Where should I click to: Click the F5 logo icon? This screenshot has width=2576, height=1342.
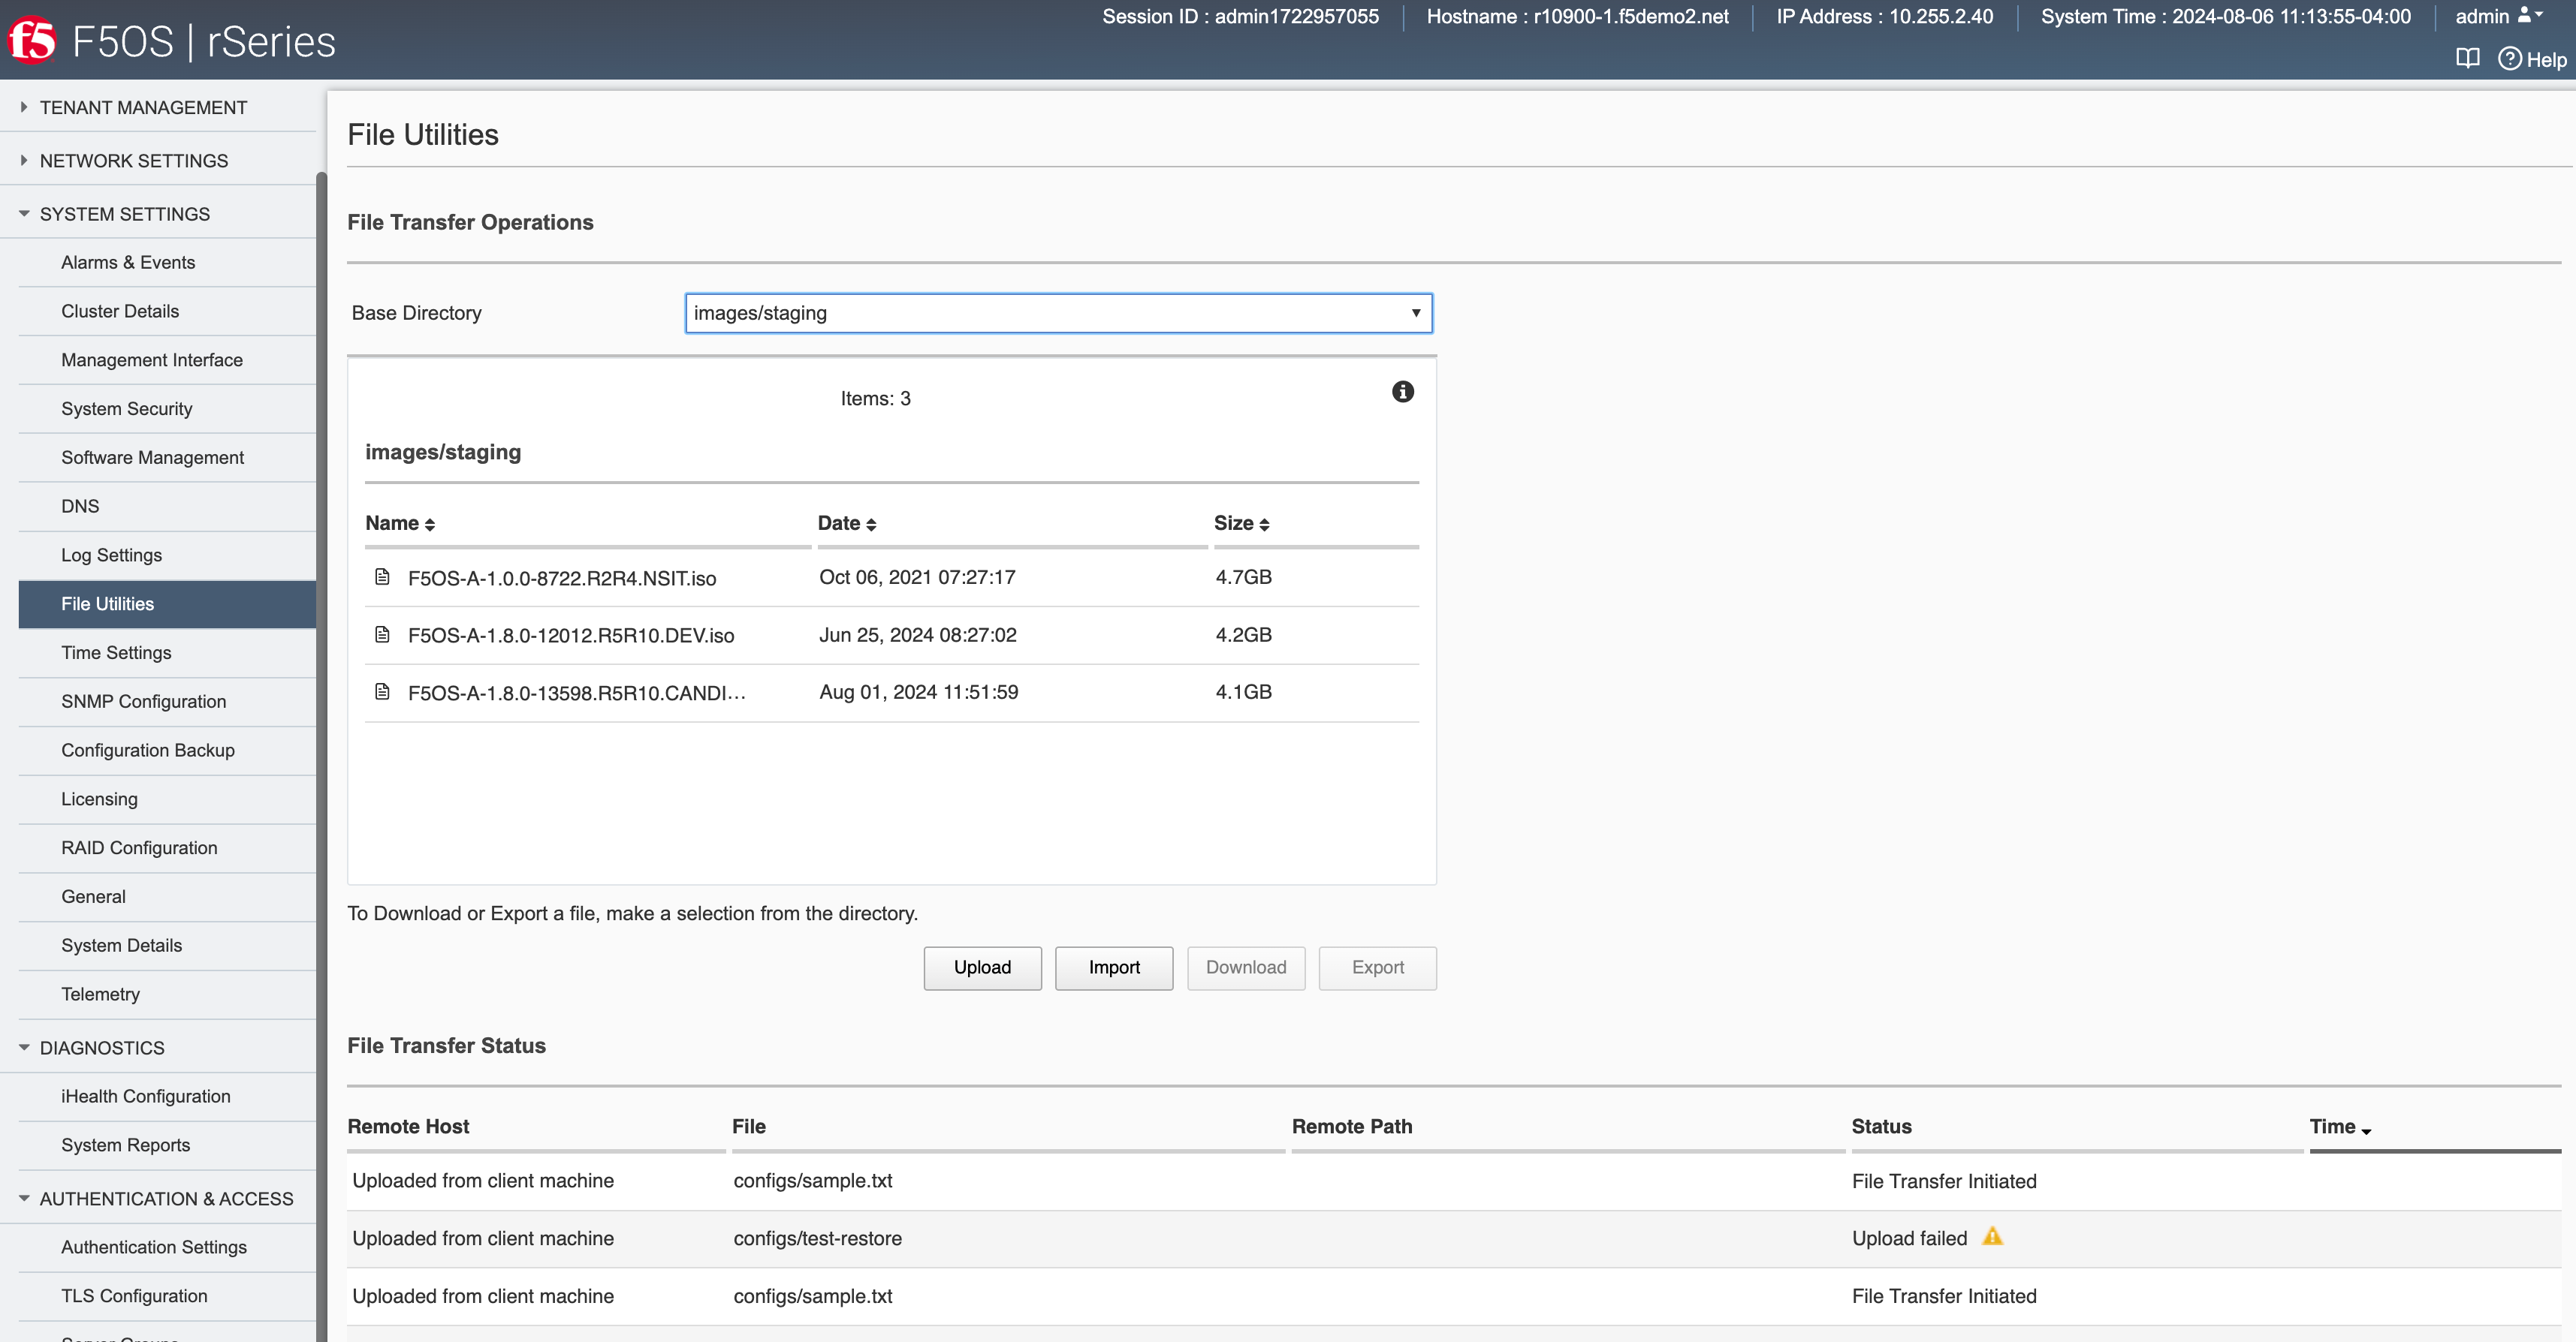31,41
